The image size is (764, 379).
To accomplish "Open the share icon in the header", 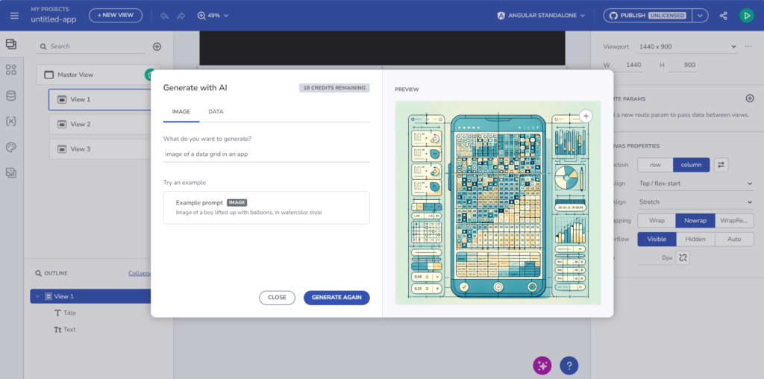I will pos(724,16).
